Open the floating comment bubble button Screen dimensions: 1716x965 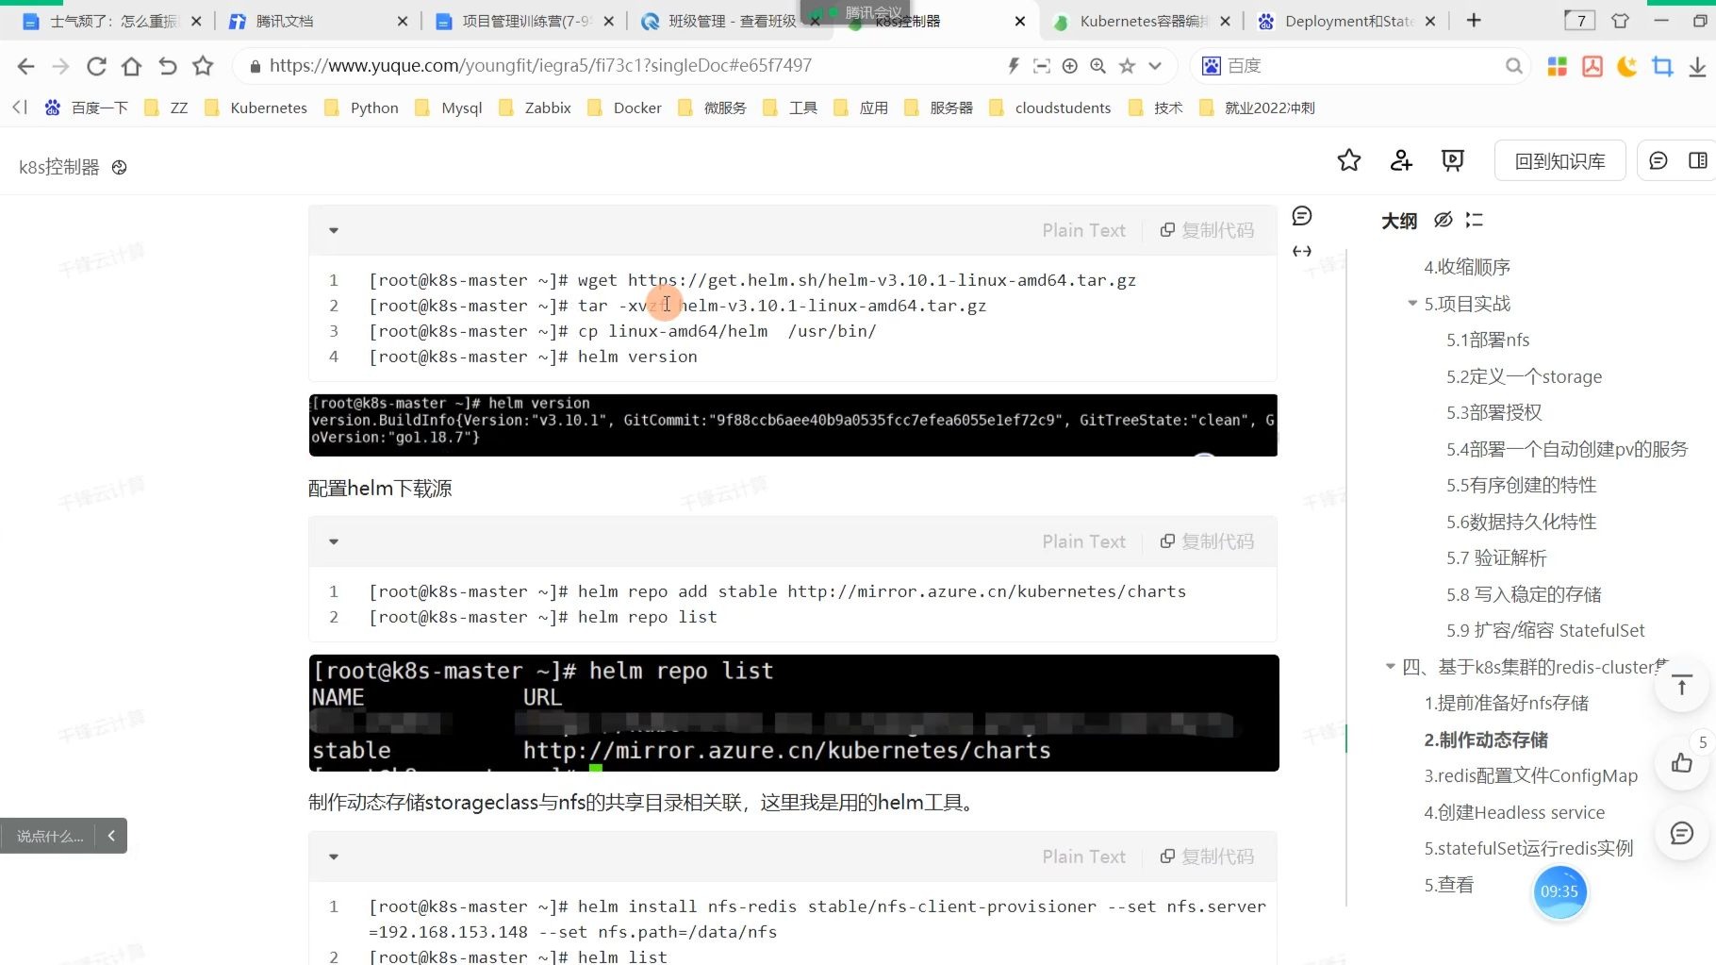pos(1682,833)
